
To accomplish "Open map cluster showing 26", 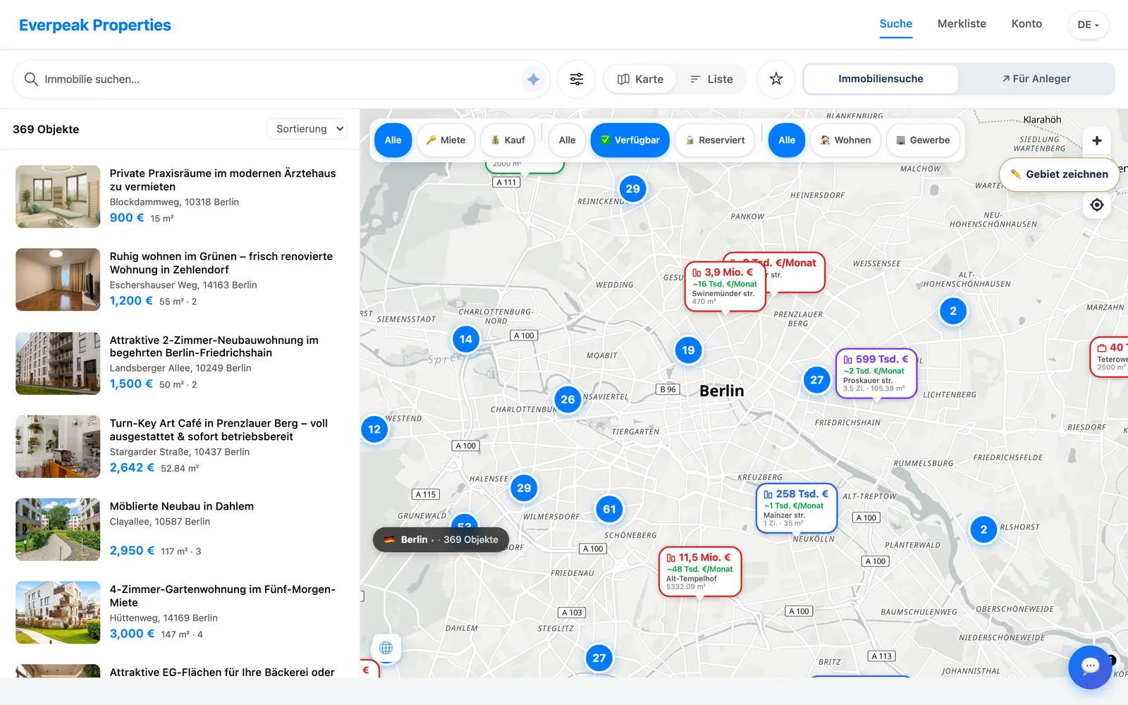I will click(568, 400).
